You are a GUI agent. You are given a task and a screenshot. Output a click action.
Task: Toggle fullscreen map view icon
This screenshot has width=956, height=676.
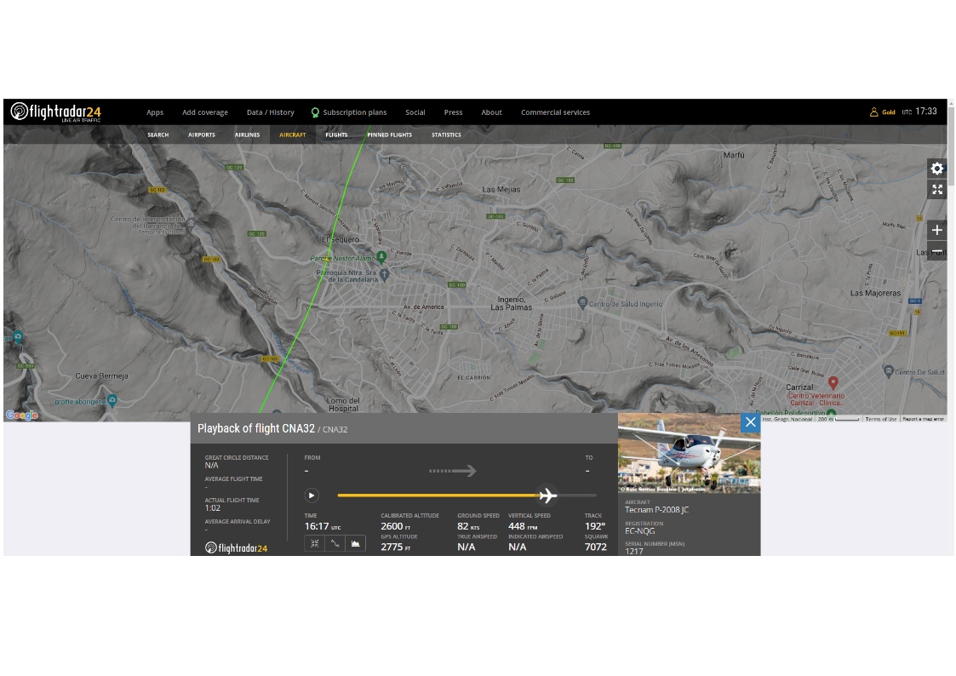(x=937, y=190)
